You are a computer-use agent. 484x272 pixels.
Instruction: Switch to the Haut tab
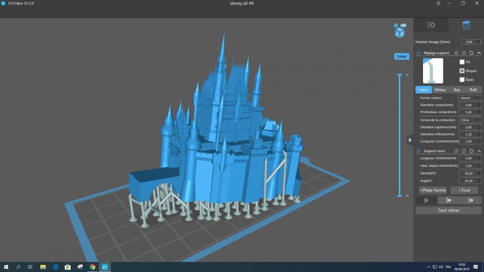[x=423, y=90]
